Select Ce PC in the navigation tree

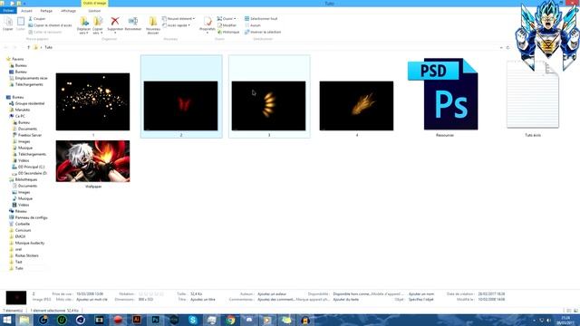pos(17,116)
